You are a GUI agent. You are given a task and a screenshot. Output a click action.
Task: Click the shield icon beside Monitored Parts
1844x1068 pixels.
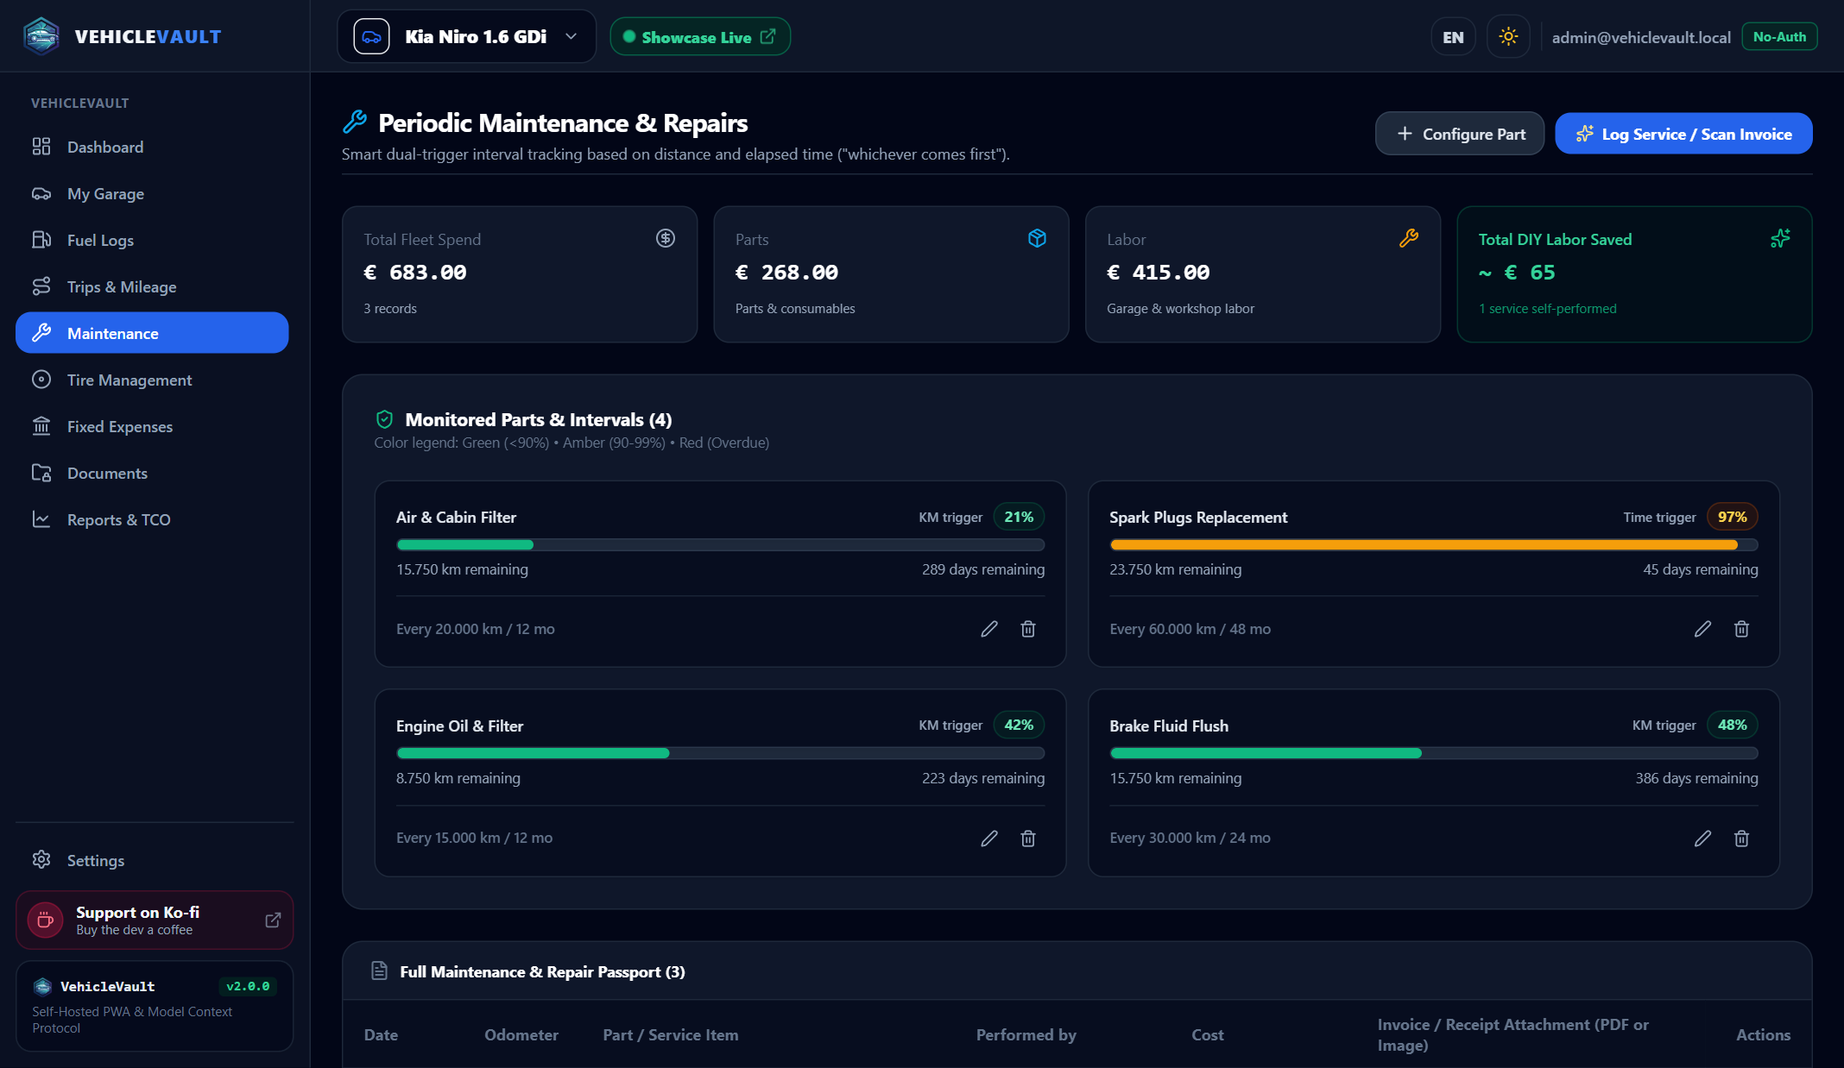[x=384, y=419]
